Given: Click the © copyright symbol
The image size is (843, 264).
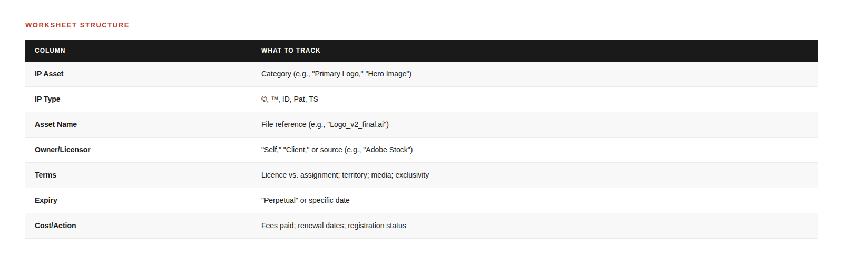Looking at the screenshot, I should tap(264, 100).
